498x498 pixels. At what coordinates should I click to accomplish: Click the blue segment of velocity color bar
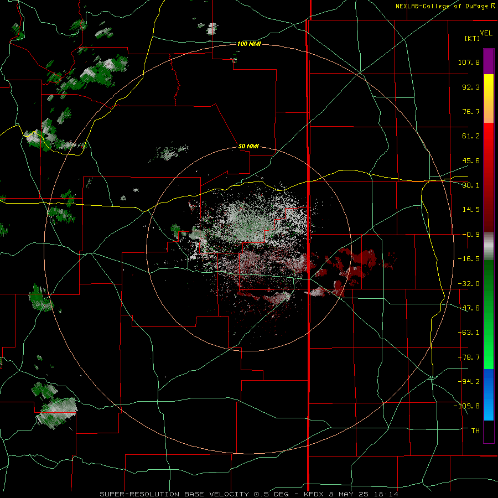[489, 395]
